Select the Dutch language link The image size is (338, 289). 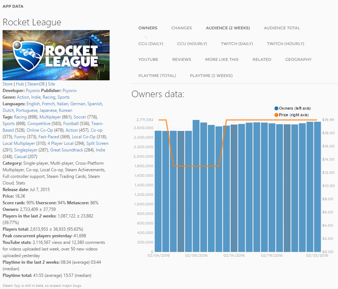coord(8,110)
